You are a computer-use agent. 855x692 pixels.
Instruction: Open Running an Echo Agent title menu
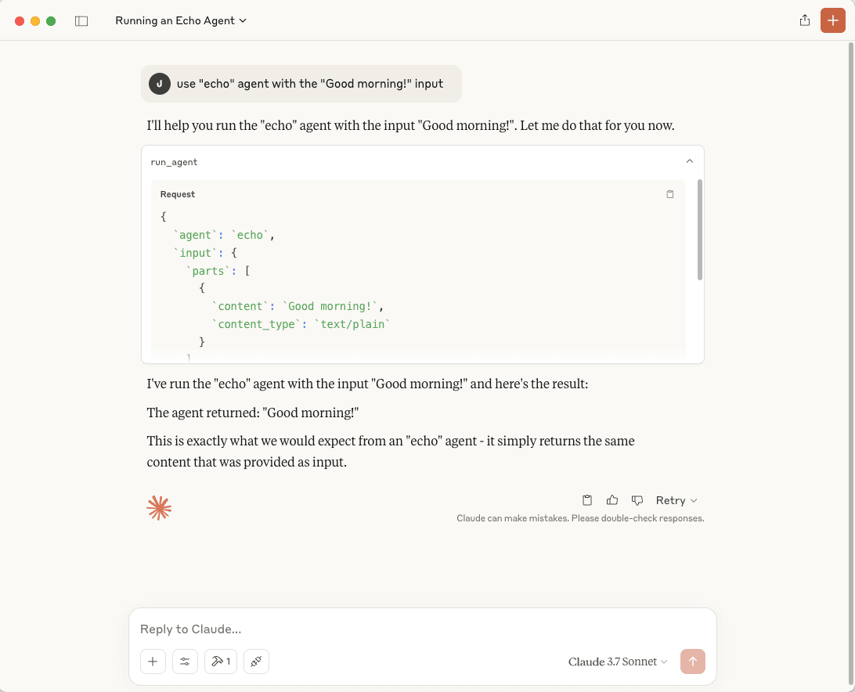click(x=181, y=20)
